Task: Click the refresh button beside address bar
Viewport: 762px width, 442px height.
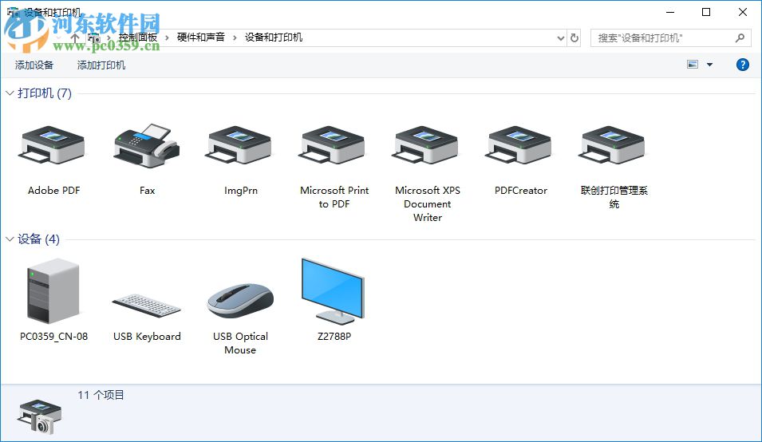Action: pos(574,37)
